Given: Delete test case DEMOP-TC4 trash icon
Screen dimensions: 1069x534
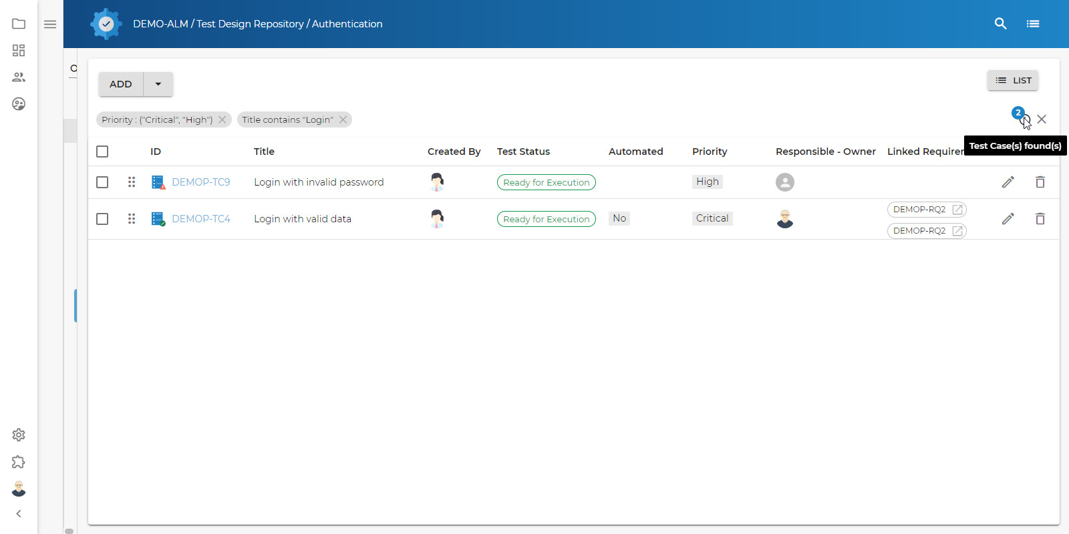Looking at the screenshot, I should 1040,219.
